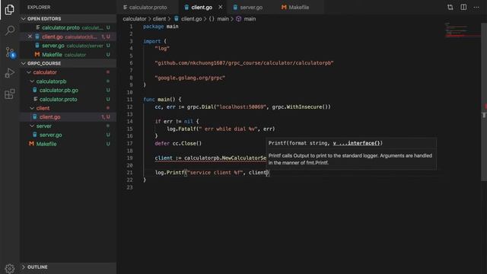
Task: Click the client folder breadcrumb
Action: pyautogui.click(x=159, y=19)
